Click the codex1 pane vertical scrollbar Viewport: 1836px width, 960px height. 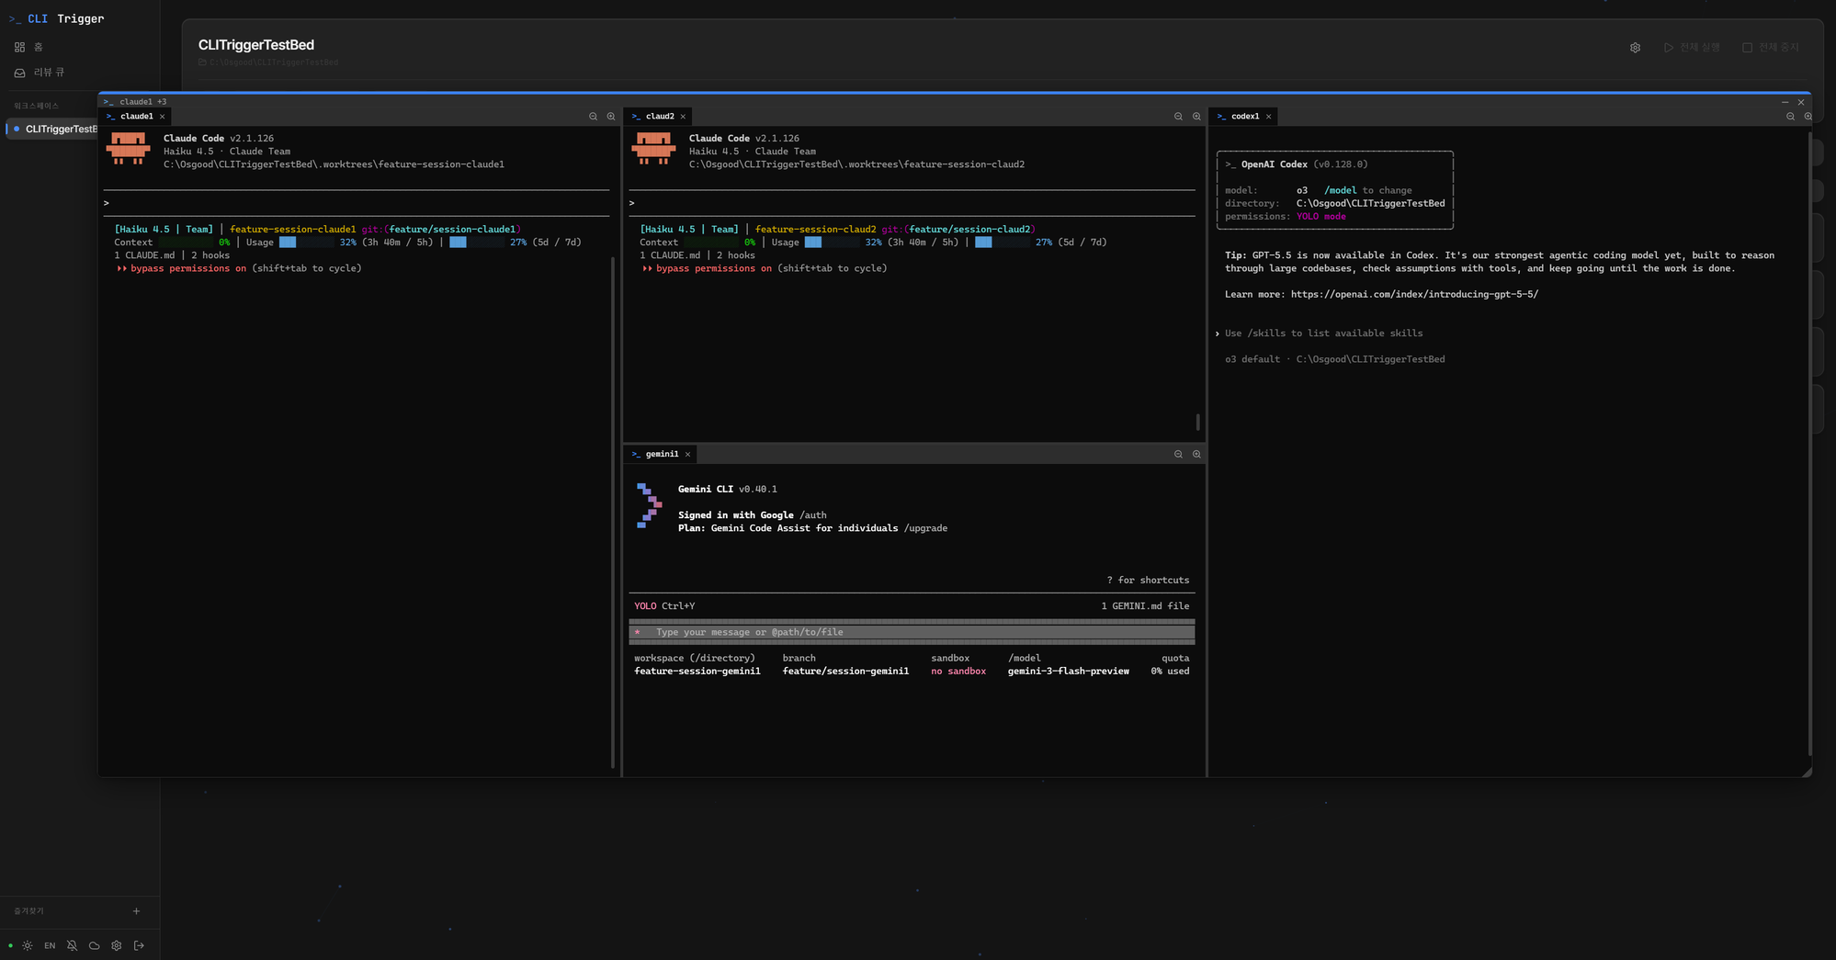point(1809,444)
